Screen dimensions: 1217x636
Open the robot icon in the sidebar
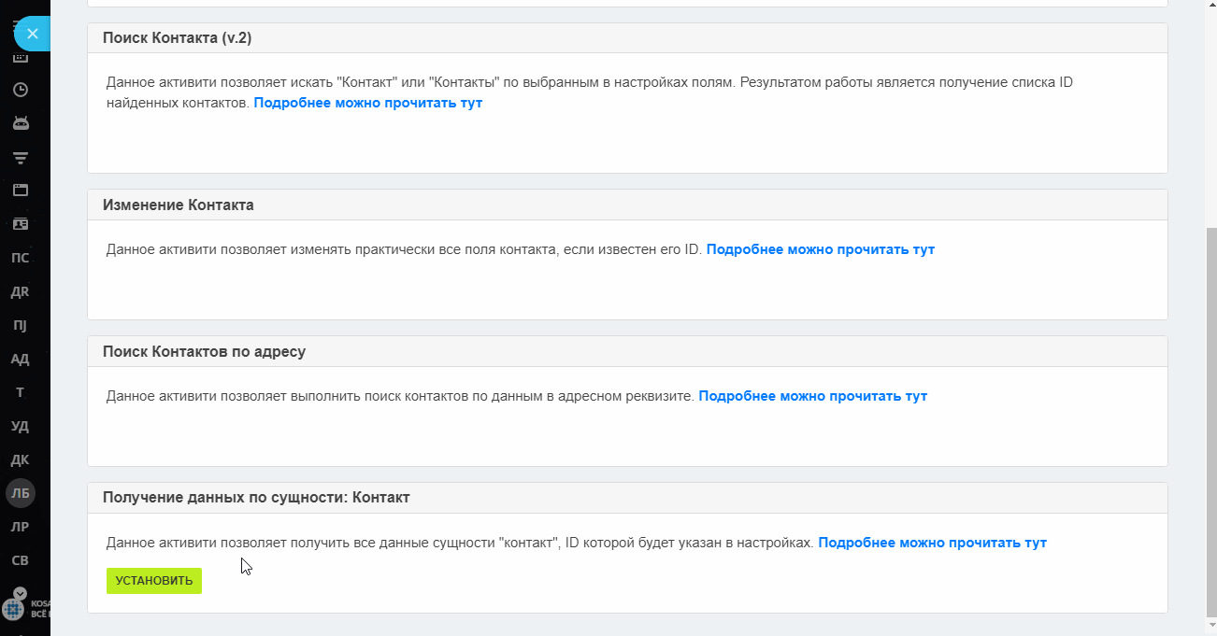click(20, 123)
